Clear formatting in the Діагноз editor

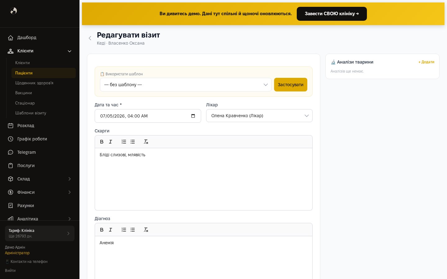[146, 230]
